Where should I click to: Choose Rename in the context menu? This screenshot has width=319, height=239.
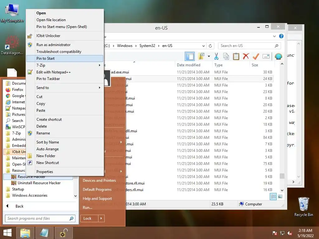point(65,133)
